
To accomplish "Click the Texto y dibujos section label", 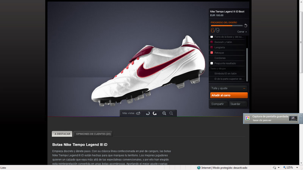I will click(x=218, y=69).
